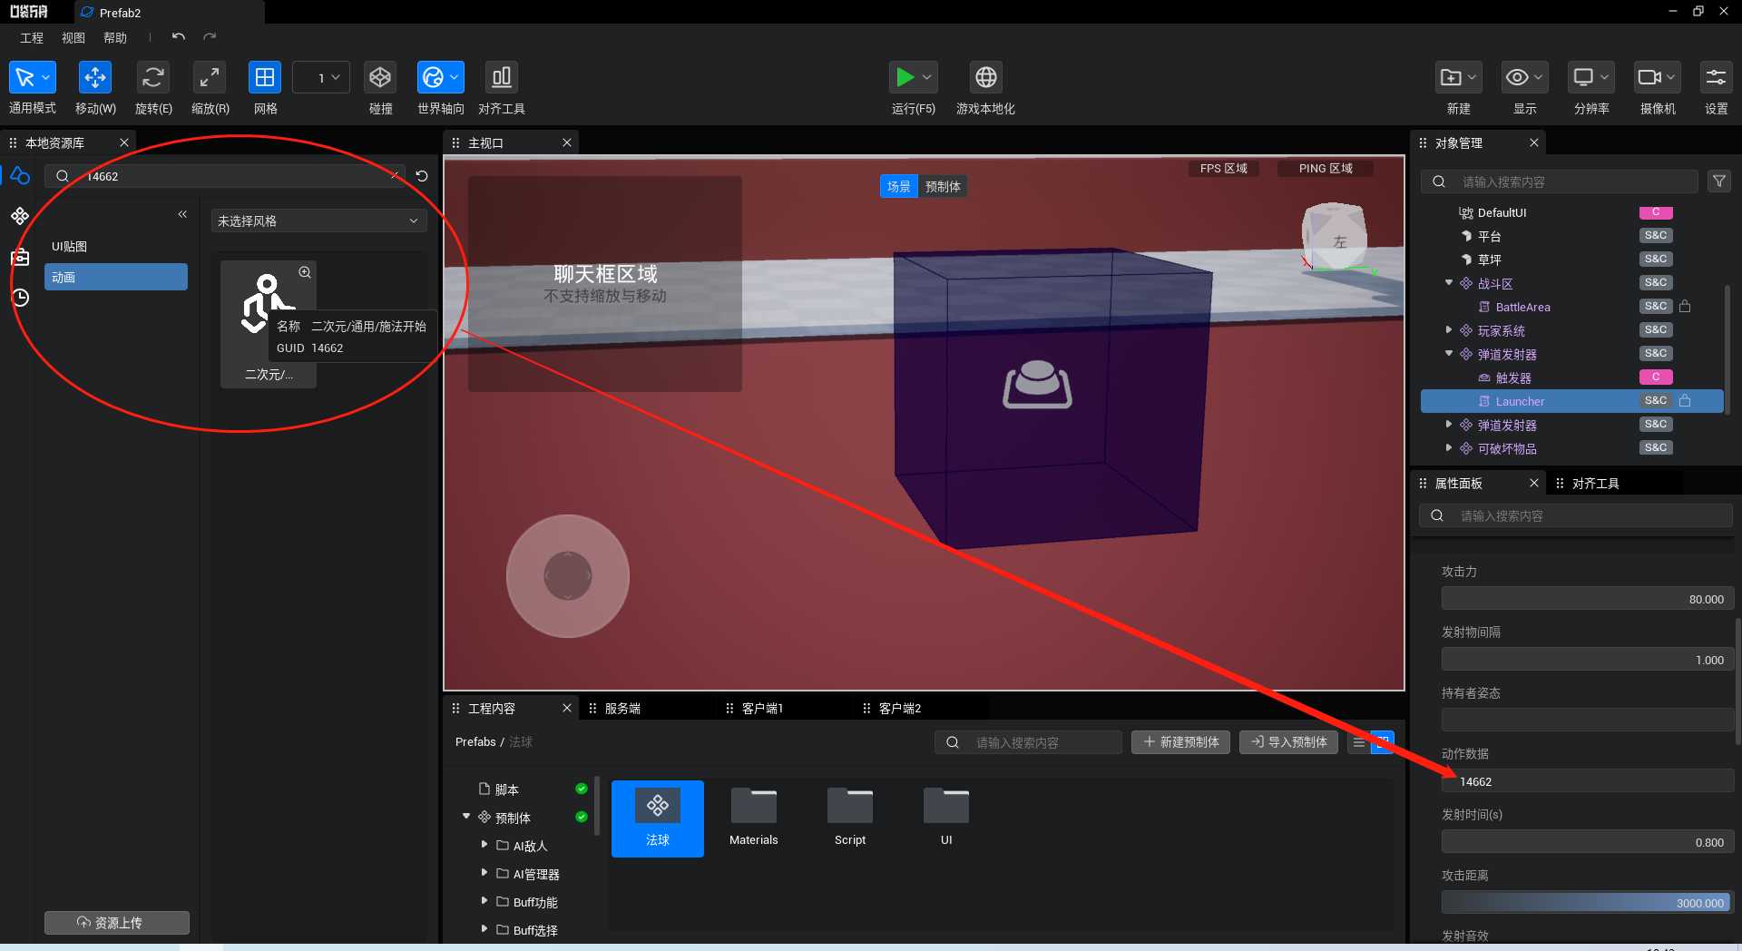Click the view orientation cube labeled 左
Viewport: 1742px width, 951px height.
[x=1335, y=236]
